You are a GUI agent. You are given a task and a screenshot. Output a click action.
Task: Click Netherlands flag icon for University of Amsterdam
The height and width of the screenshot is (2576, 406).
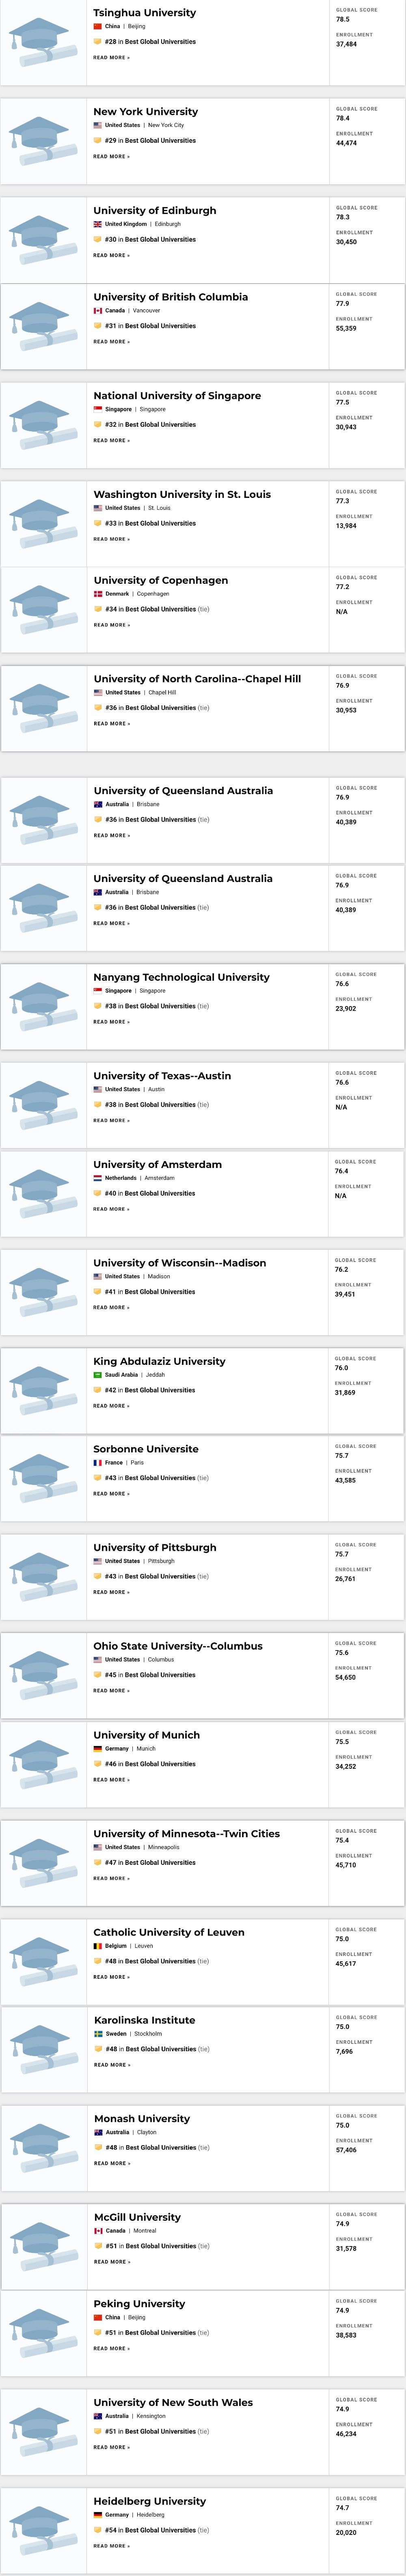[x=98, y=1178]
